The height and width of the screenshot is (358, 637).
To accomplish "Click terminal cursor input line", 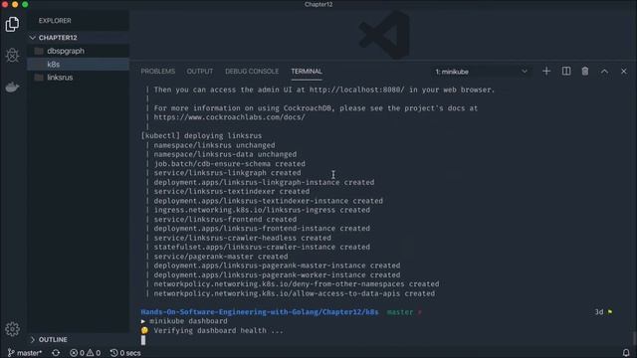I will pos(143,340).
